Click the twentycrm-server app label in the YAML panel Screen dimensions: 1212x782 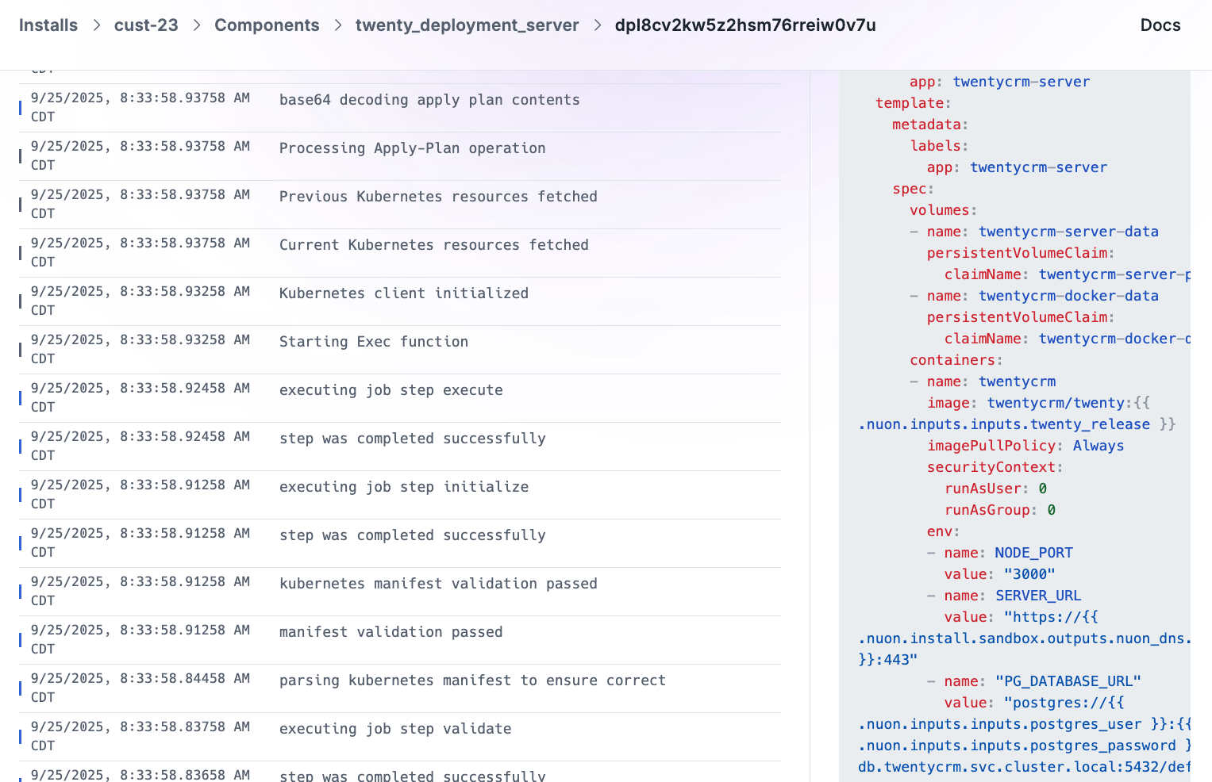[x=1022, y=81]
